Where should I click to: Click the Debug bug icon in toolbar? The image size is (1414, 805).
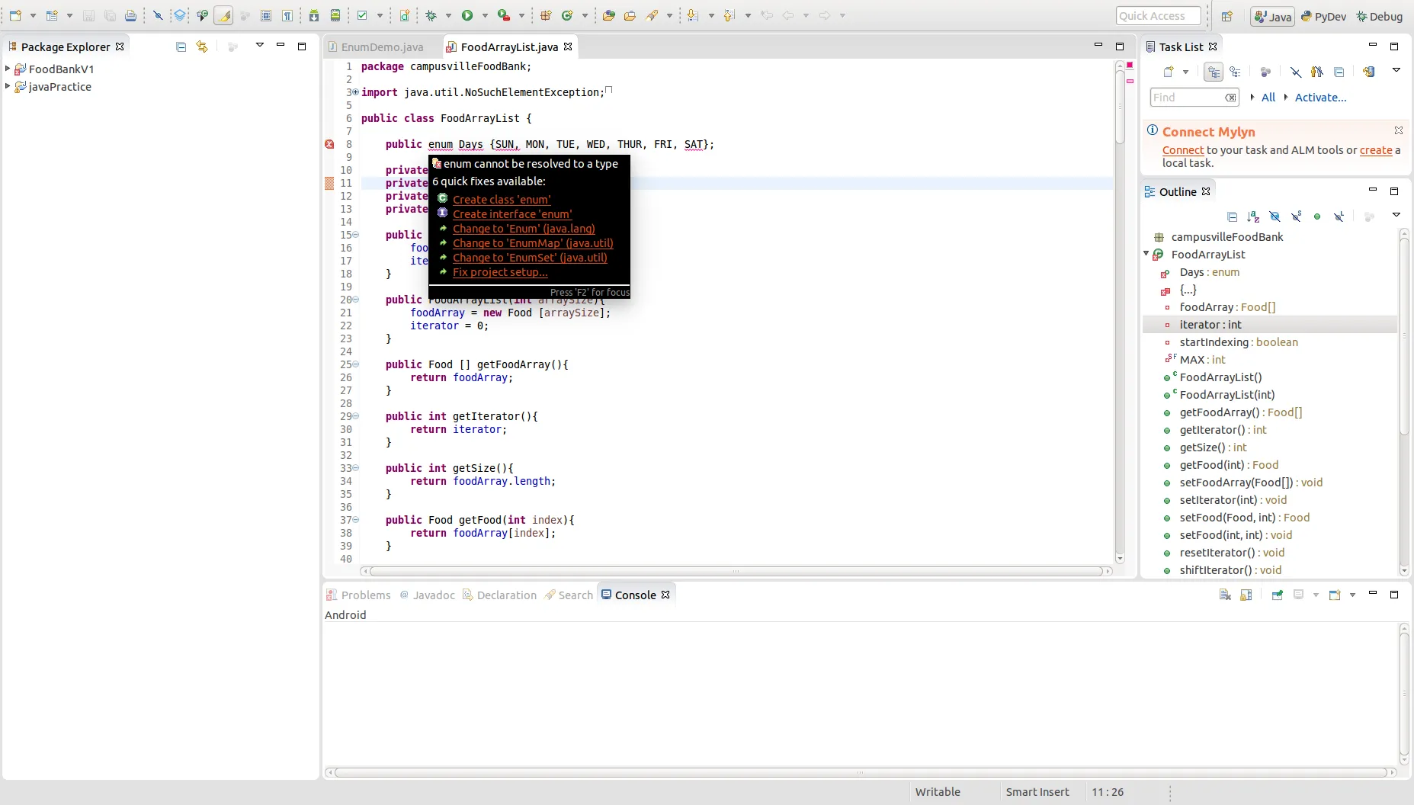pos(431,15)
